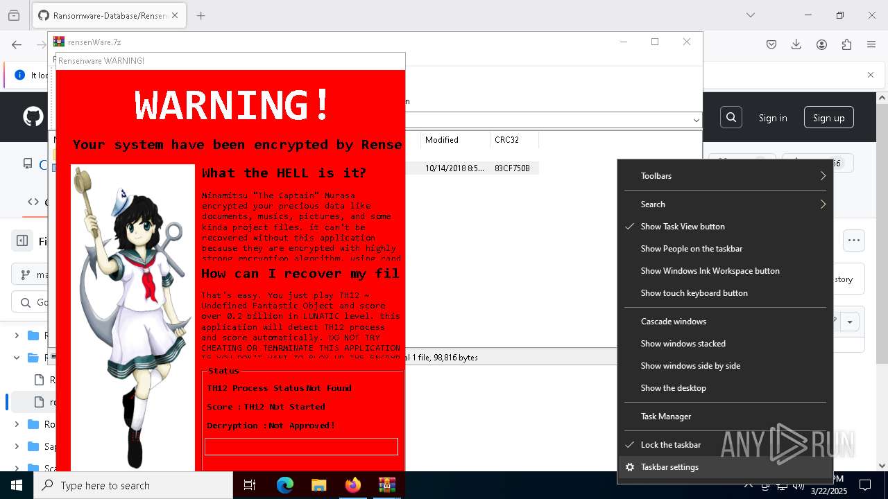Viewport: 888px width, 499px height.
Task: Open new tab with plus button
Action: 201,15
